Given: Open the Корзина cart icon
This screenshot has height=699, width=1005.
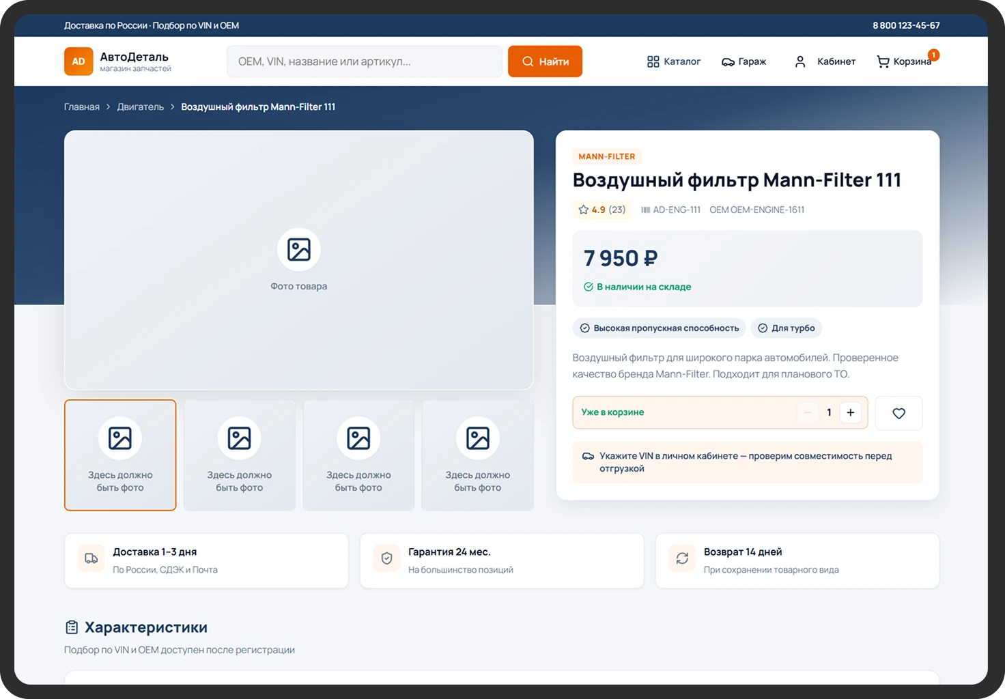Looking at the screenshot, I should coord(883,61).
